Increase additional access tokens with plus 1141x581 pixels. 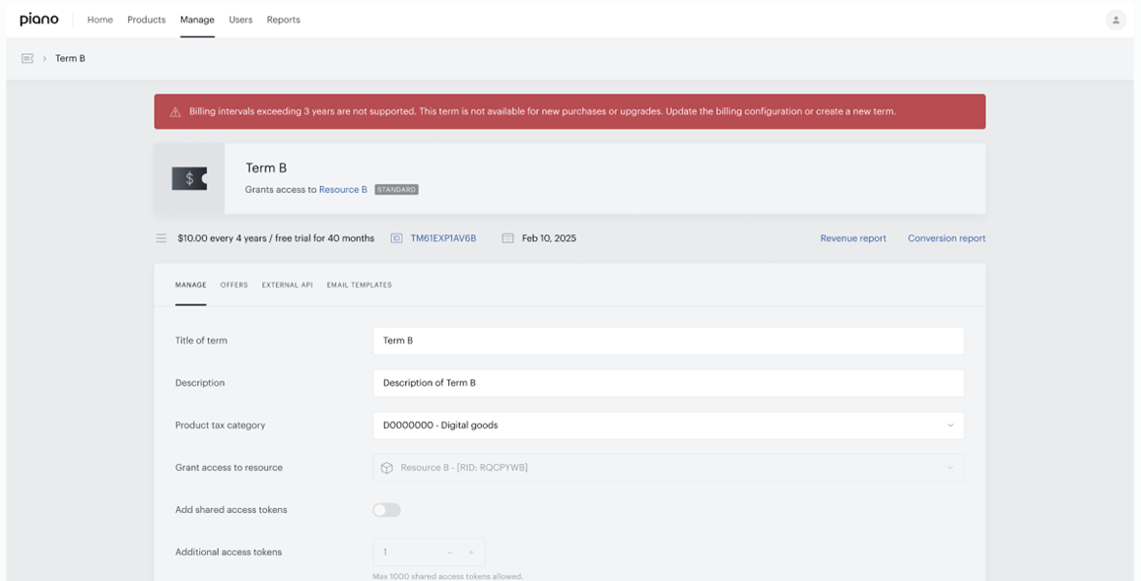(472, 552)
